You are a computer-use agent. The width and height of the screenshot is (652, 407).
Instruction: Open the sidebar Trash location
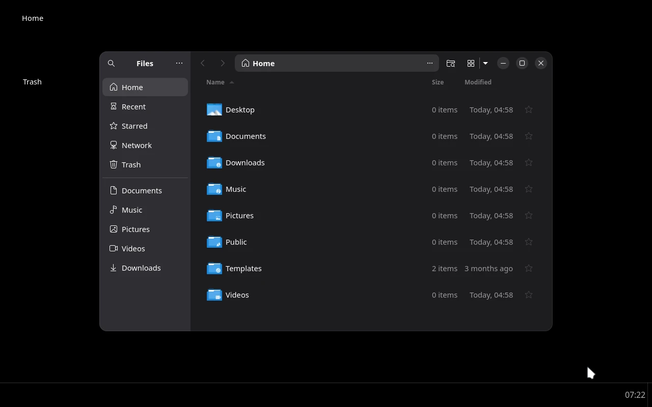coord(145,164)
